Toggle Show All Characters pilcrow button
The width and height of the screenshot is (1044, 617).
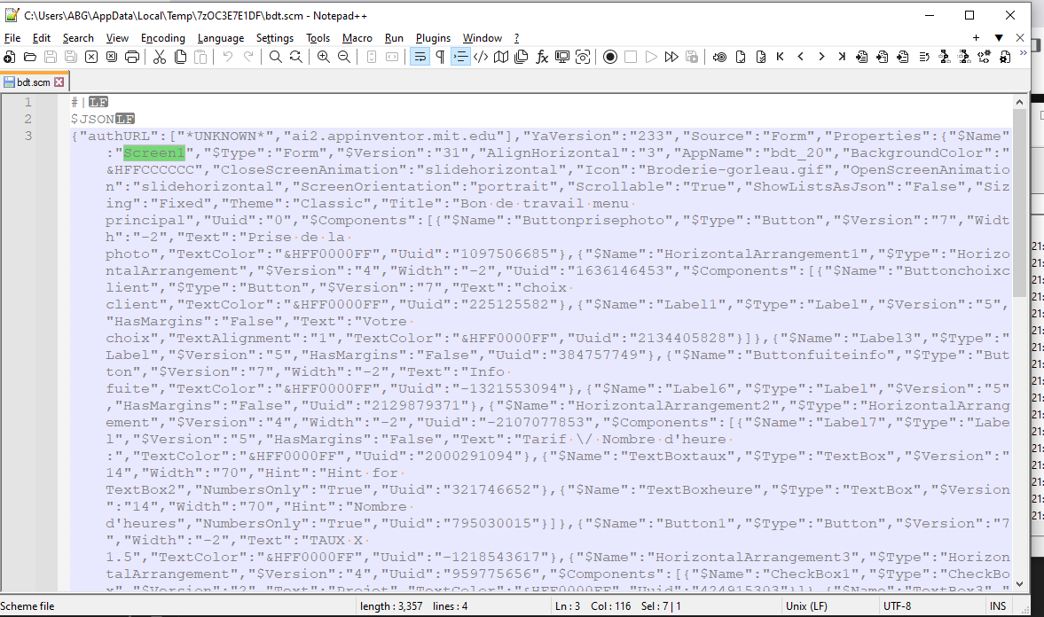click(x=440, y=57)
